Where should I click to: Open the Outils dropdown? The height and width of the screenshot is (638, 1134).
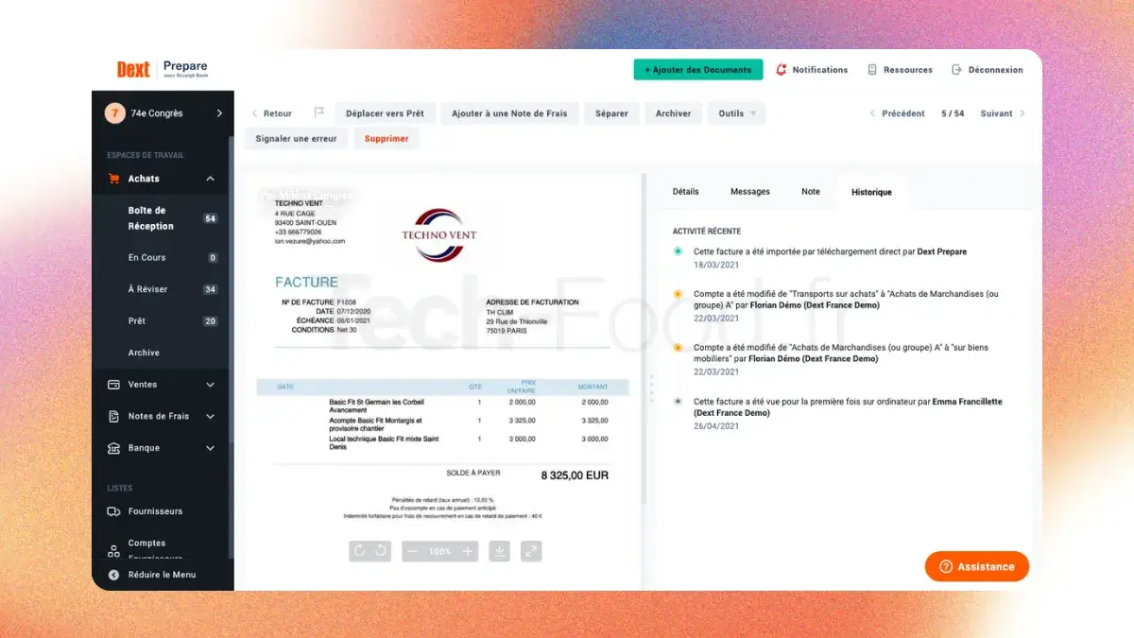(x=736, y=113)
